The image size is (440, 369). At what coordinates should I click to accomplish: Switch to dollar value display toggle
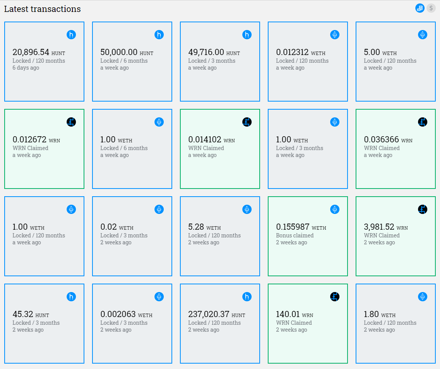pyautogui.click(x=431, y=8)
